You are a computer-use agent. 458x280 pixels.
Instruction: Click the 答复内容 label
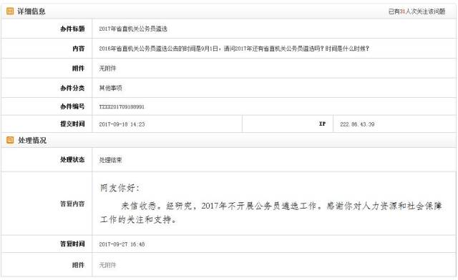72,204
